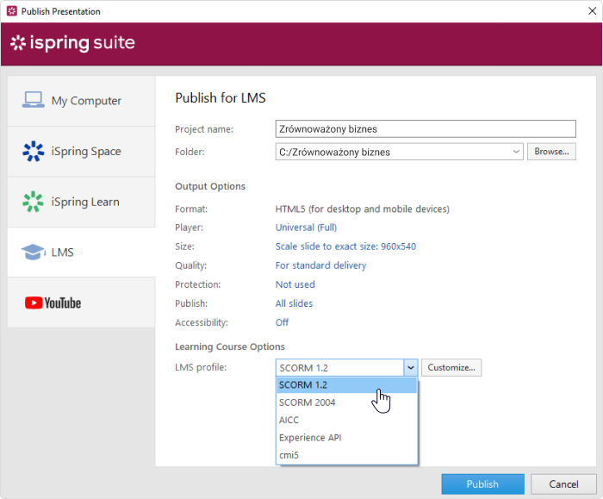Click the LMS profile: label
The image size is (603, 499).
coord(201,367)
